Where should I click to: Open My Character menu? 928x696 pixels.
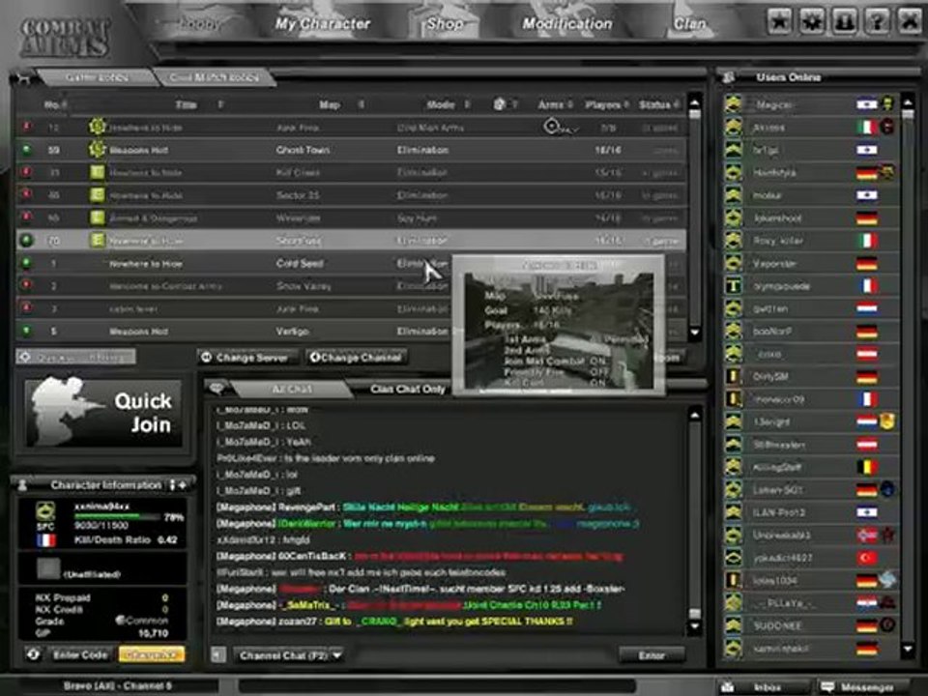(x=323, y=24)
